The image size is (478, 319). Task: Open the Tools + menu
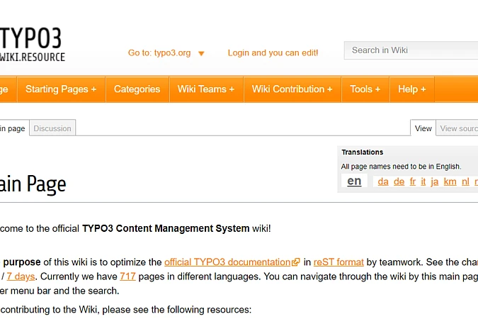[x=365, y=89]
